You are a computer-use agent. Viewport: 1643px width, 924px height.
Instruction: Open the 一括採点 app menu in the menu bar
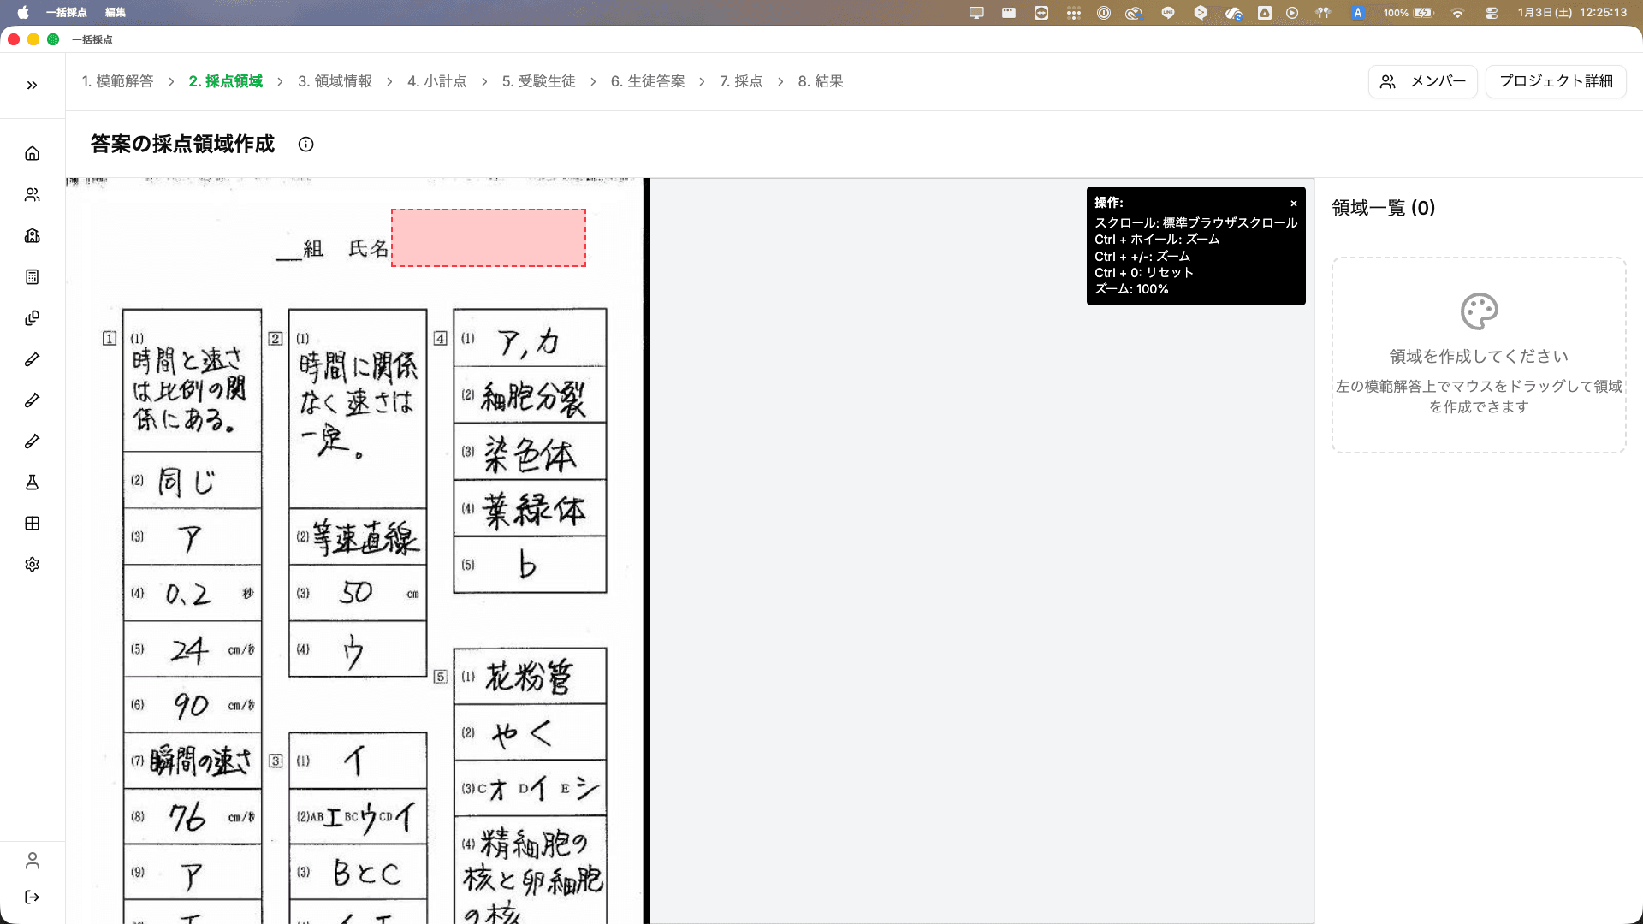tap(67, 13)
